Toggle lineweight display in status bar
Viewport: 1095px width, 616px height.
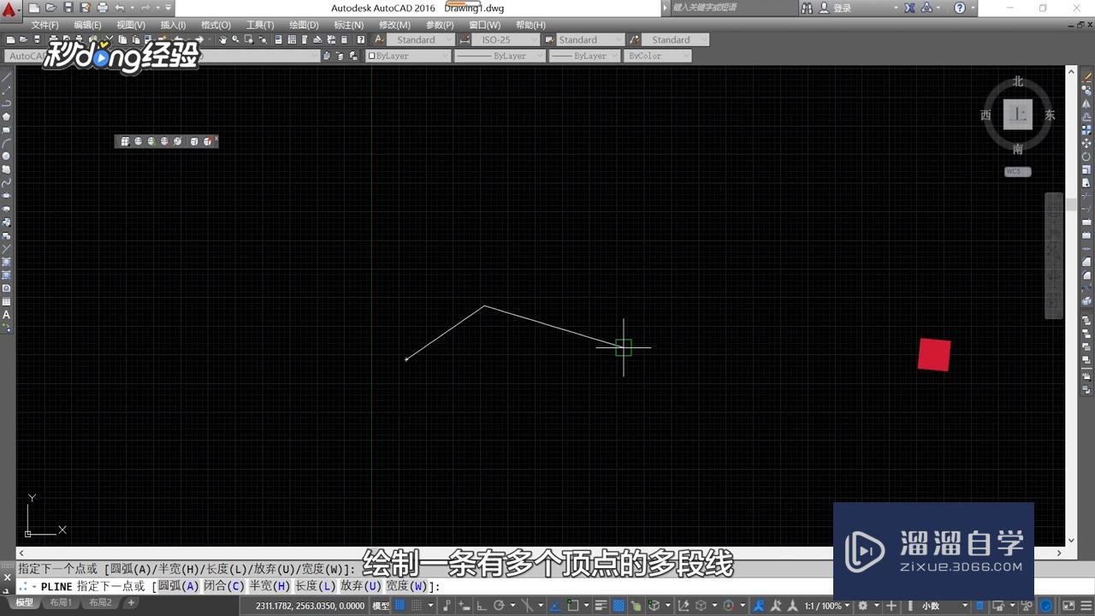point(600,606)
